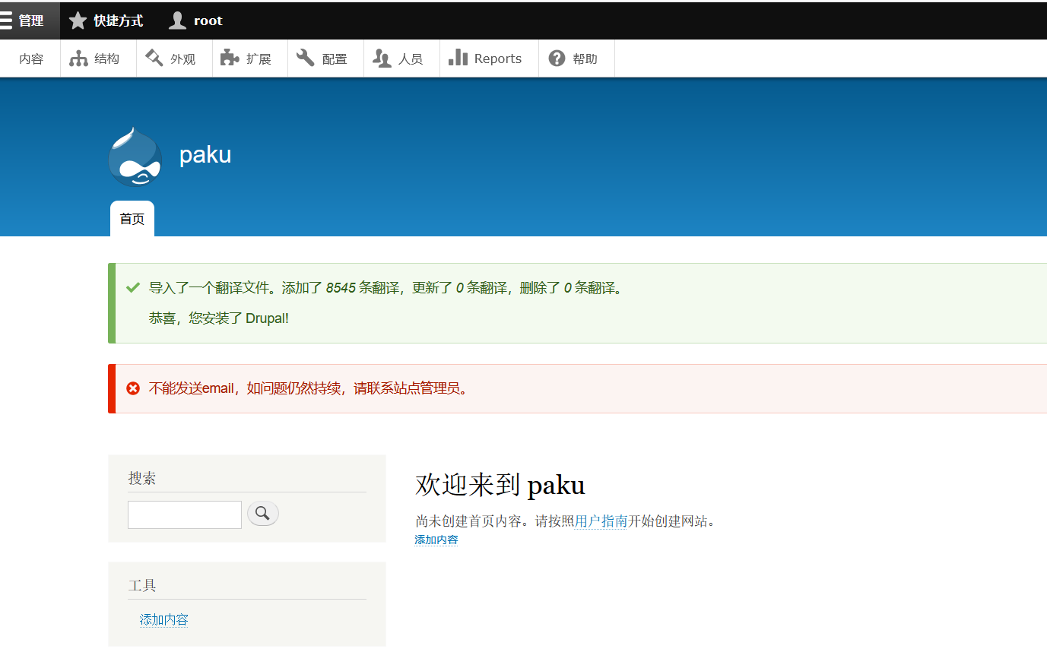Click 添加内容 link under welcome text

436,540
